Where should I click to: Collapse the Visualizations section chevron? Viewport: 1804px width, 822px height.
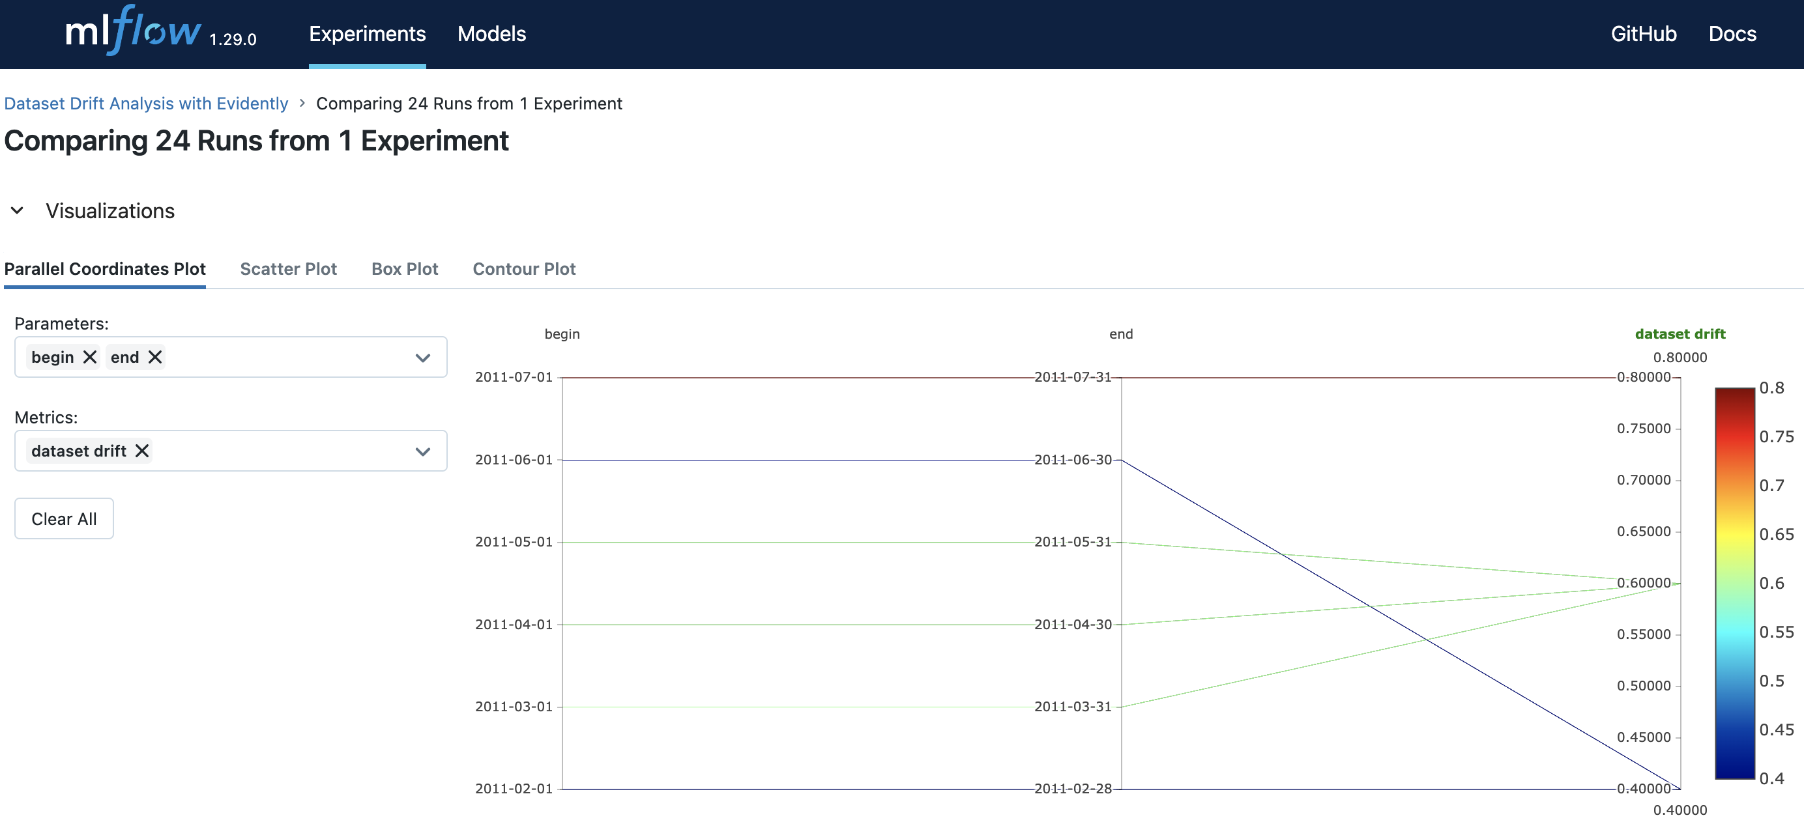pyautogui.click(x=18, y=211)
